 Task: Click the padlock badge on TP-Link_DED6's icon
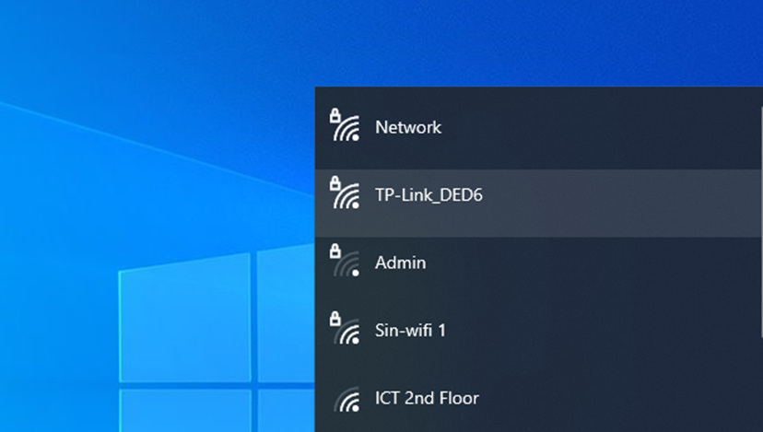[335, 183]
